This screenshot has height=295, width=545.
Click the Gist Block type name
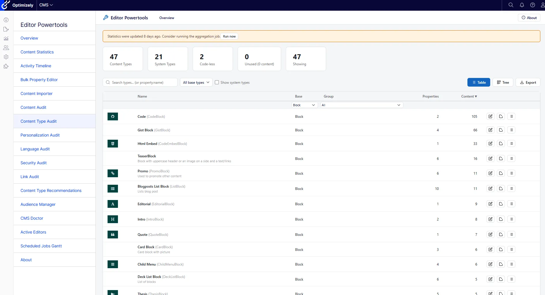(145, 130)
